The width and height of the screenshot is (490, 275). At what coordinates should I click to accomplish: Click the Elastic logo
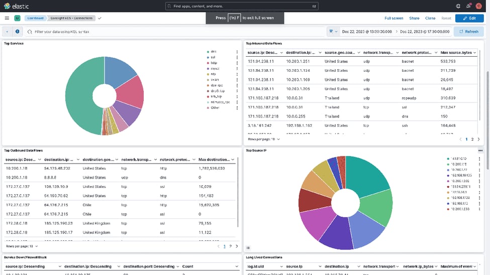(17, 6)
